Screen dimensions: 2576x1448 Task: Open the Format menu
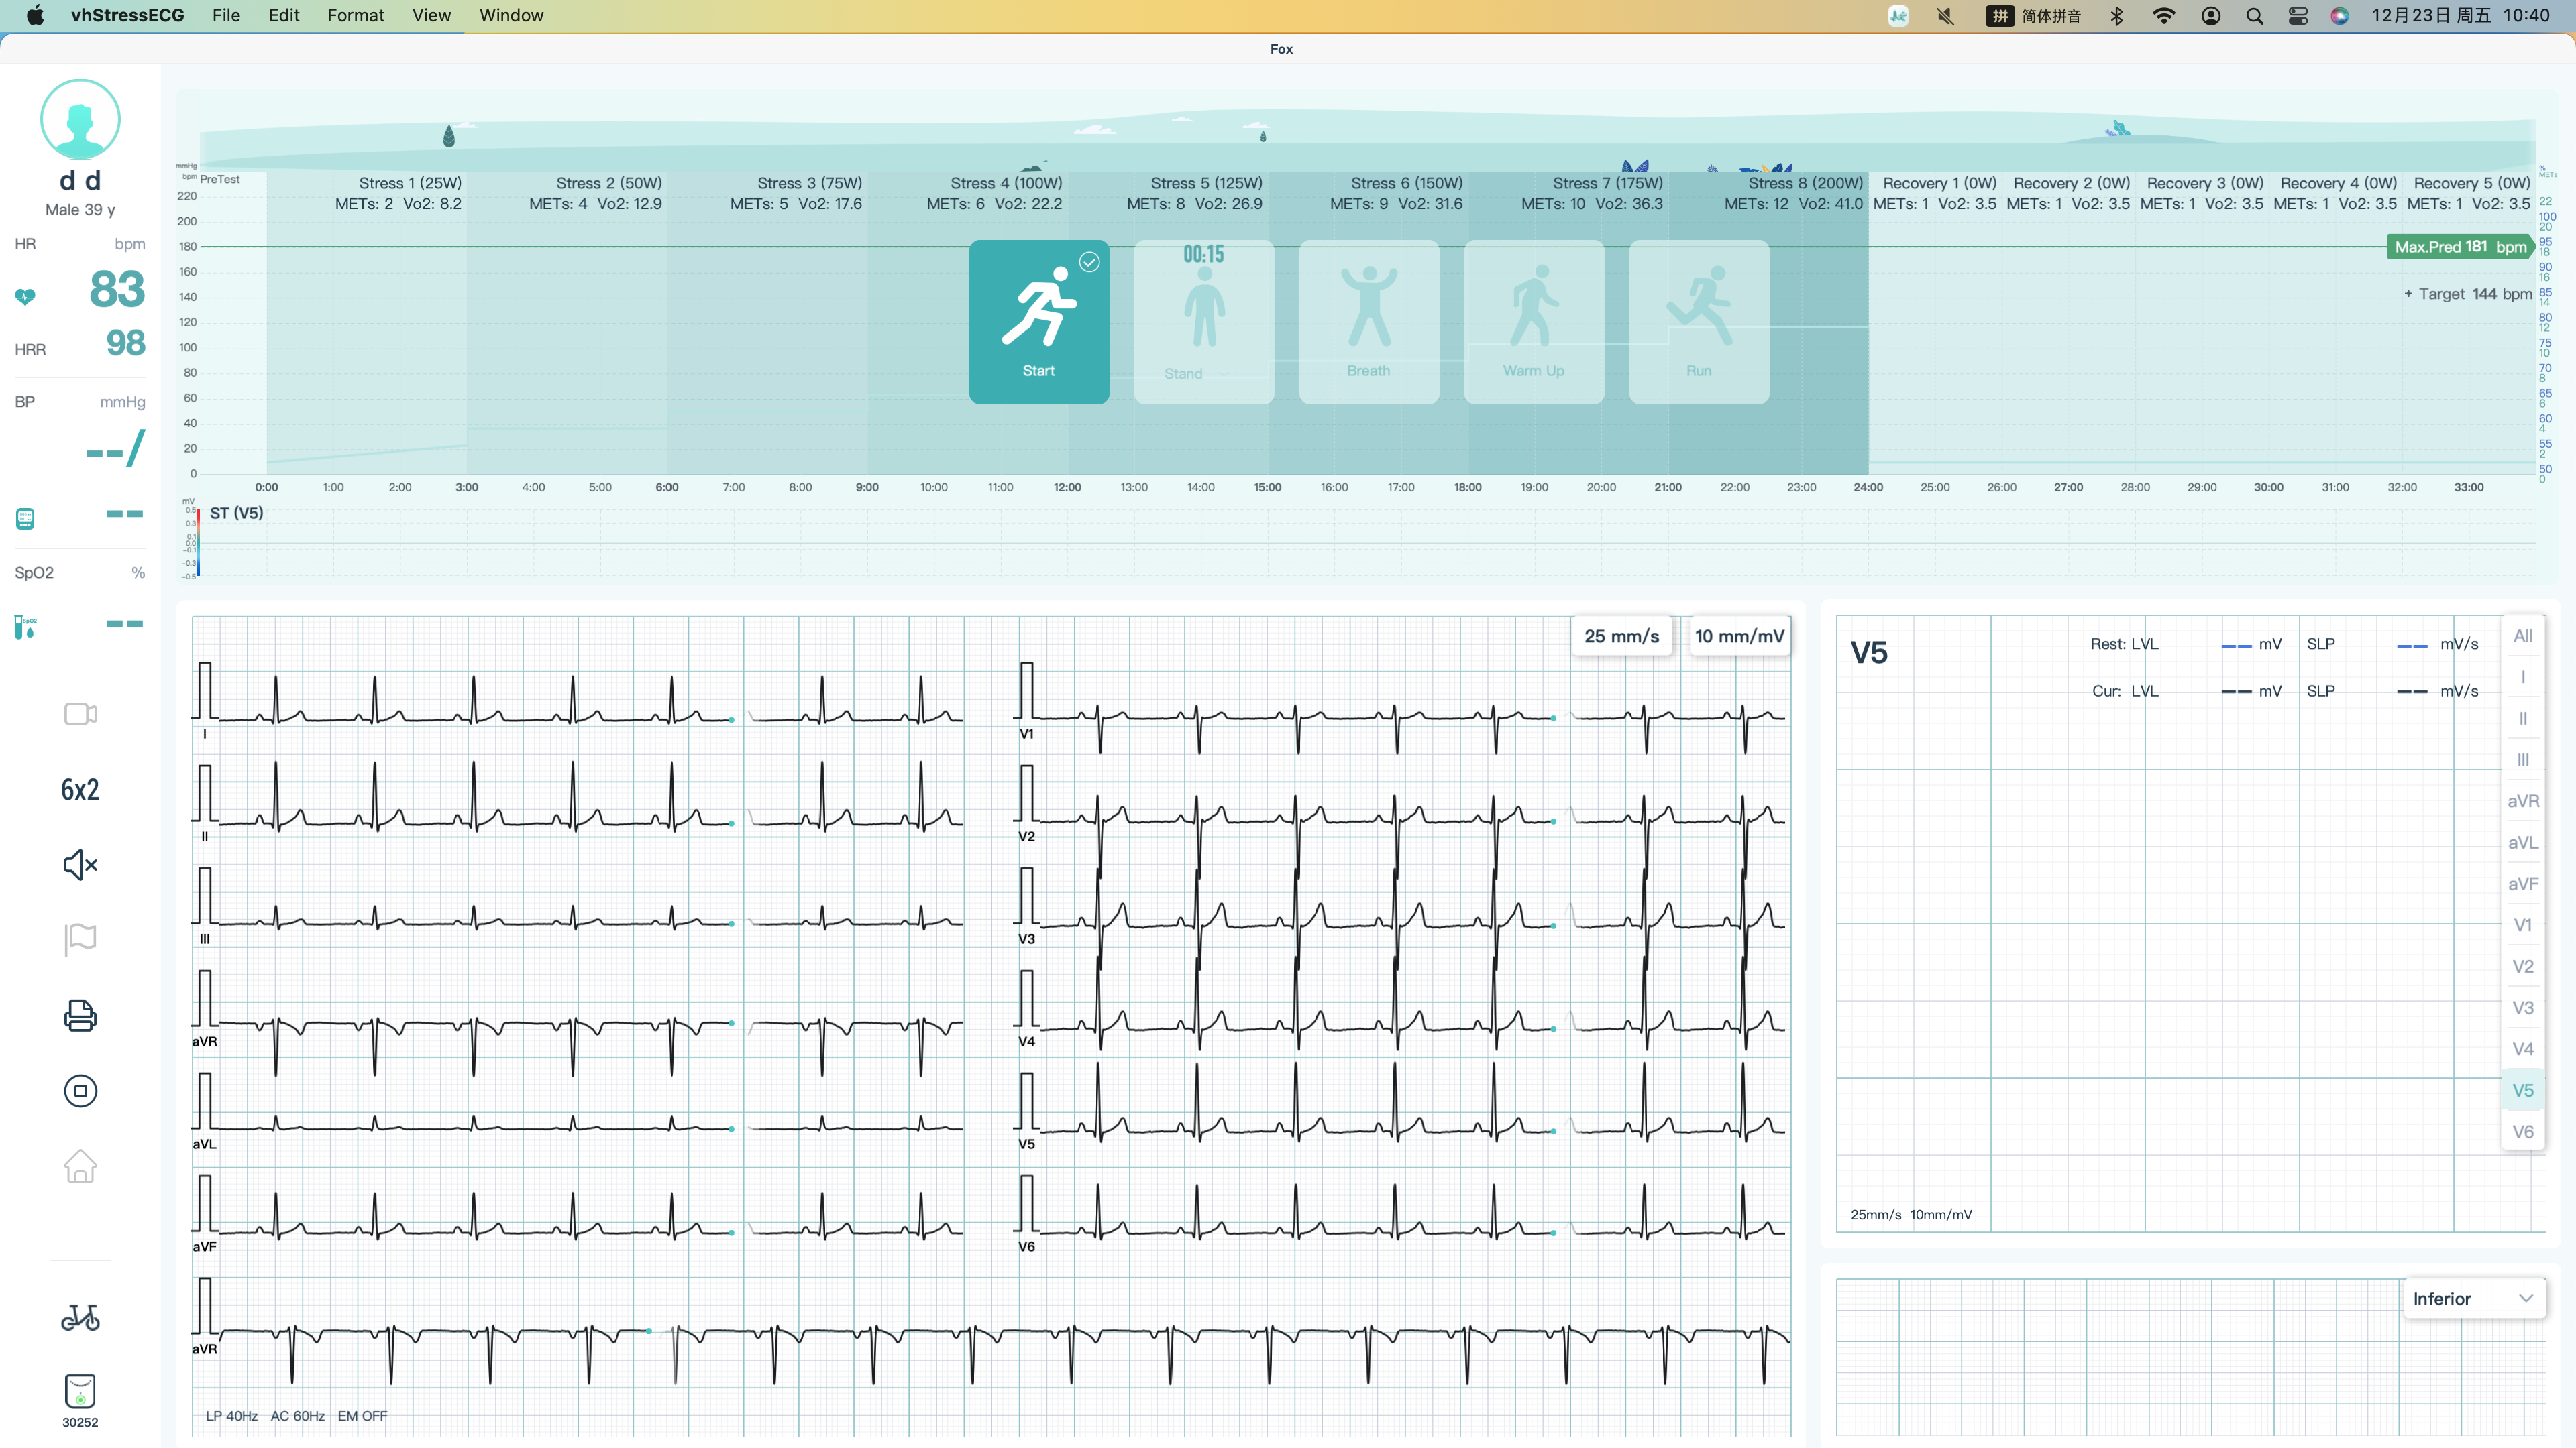[x=355, y=15]
